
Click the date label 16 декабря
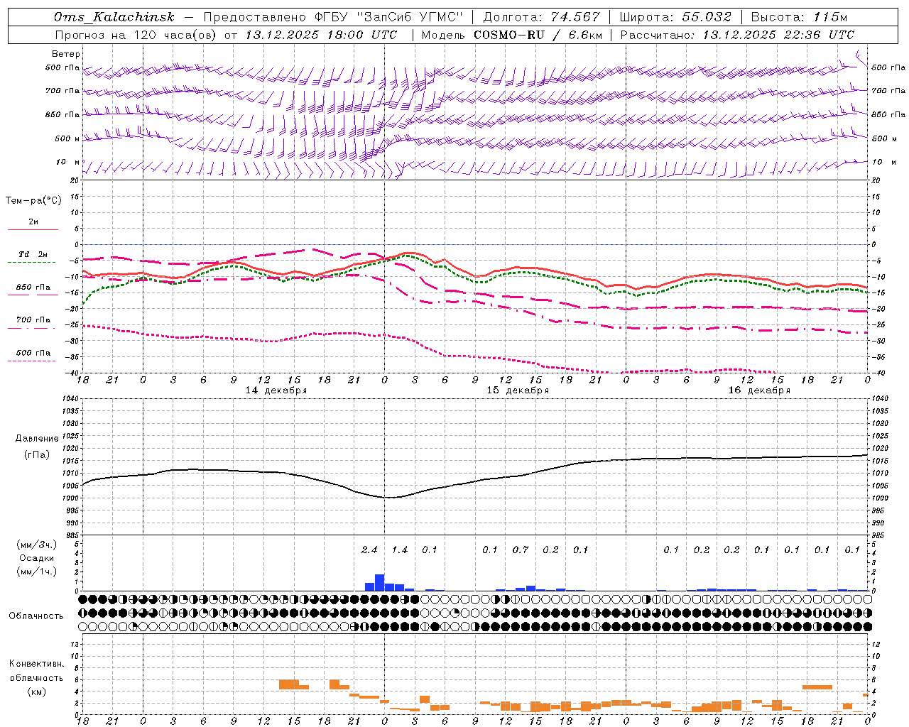tap(759, 390)
